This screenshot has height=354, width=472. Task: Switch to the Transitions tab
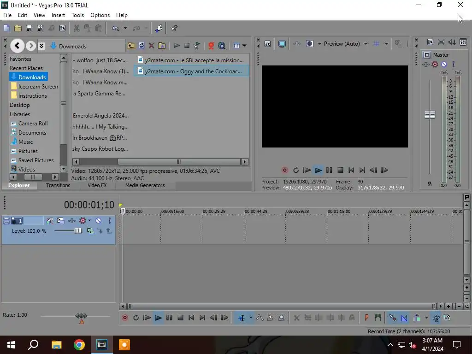(58, 185)
